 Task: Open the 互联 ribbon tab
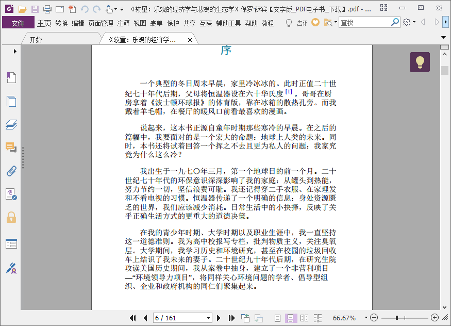tap(206, 23)
